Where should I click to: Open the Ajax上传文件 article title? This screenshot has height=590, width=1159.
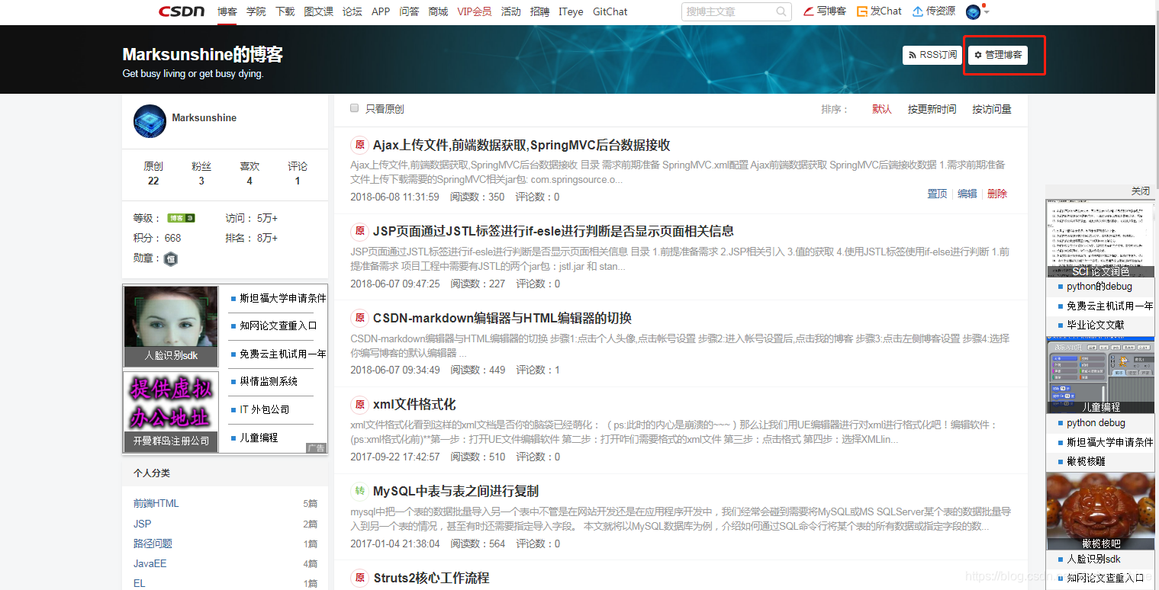[521, 145]
